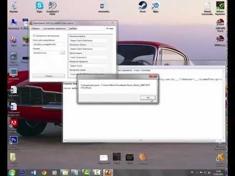235x176 pixels.
Task: Open the Skype desktop icon
Action: 39,7
